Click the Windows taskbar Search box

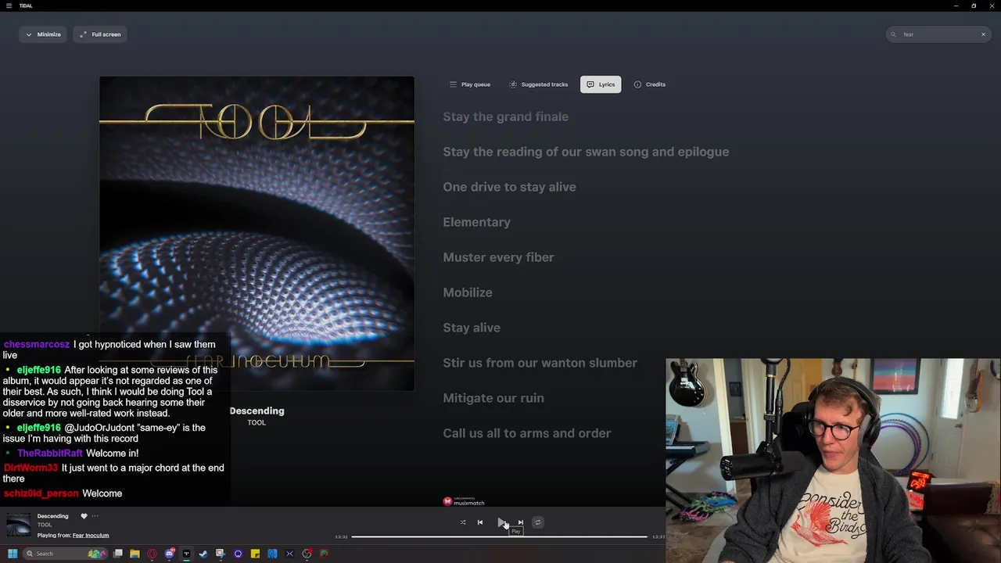[66, 554]
